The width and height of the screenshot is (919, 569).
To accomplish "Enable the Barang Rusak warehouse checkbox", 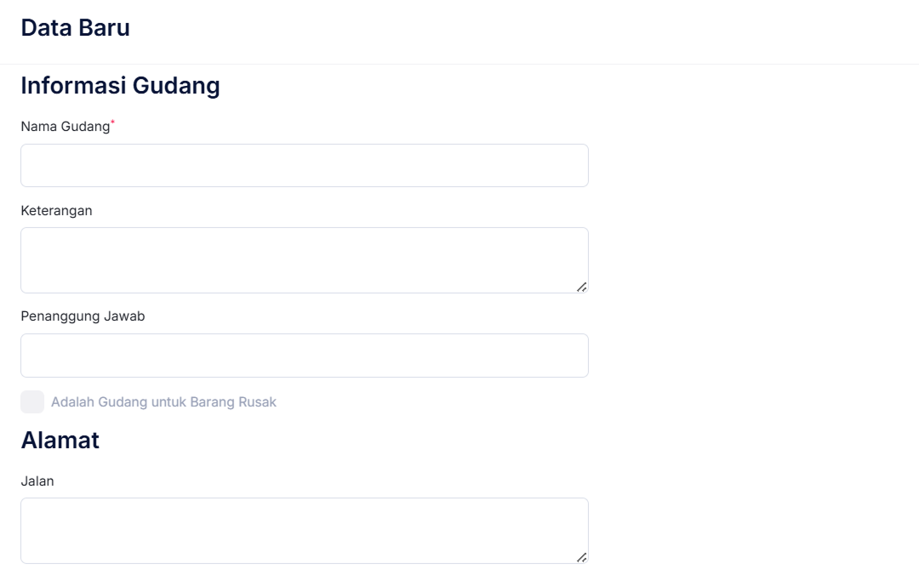I will point(32,402).
